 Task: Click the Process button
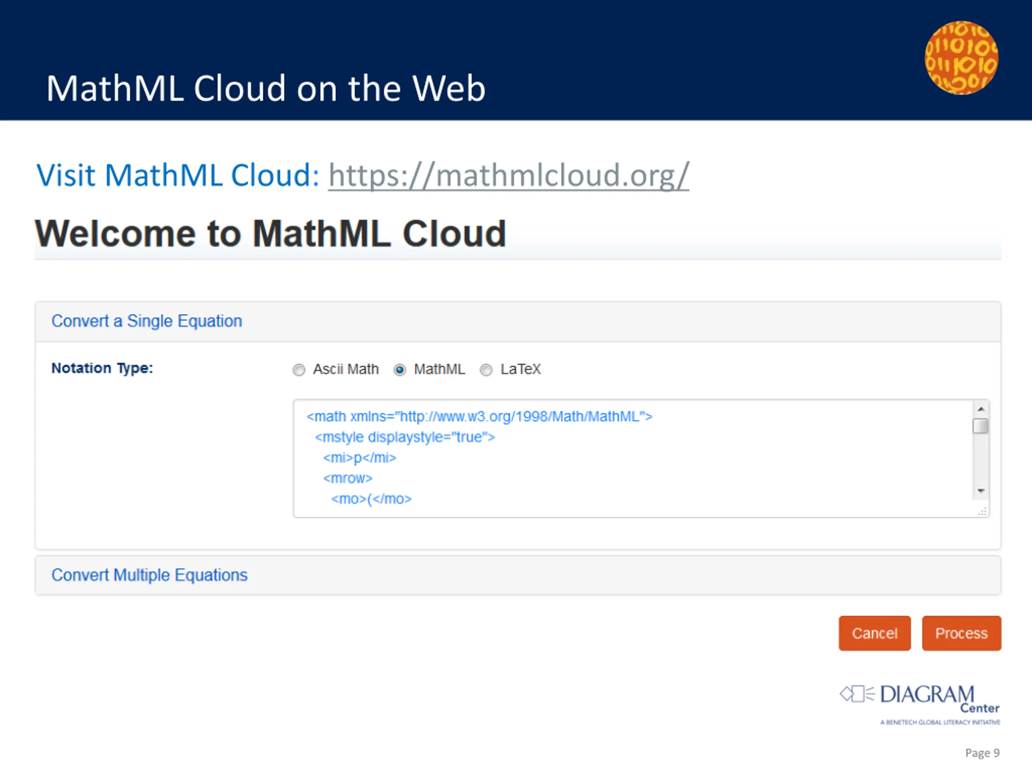coord(961,633)
